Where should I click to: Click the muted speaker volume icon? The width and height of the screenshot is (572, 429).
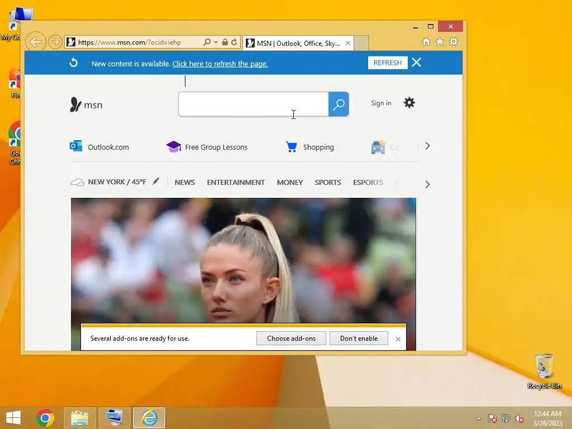[x=519, y=418]
